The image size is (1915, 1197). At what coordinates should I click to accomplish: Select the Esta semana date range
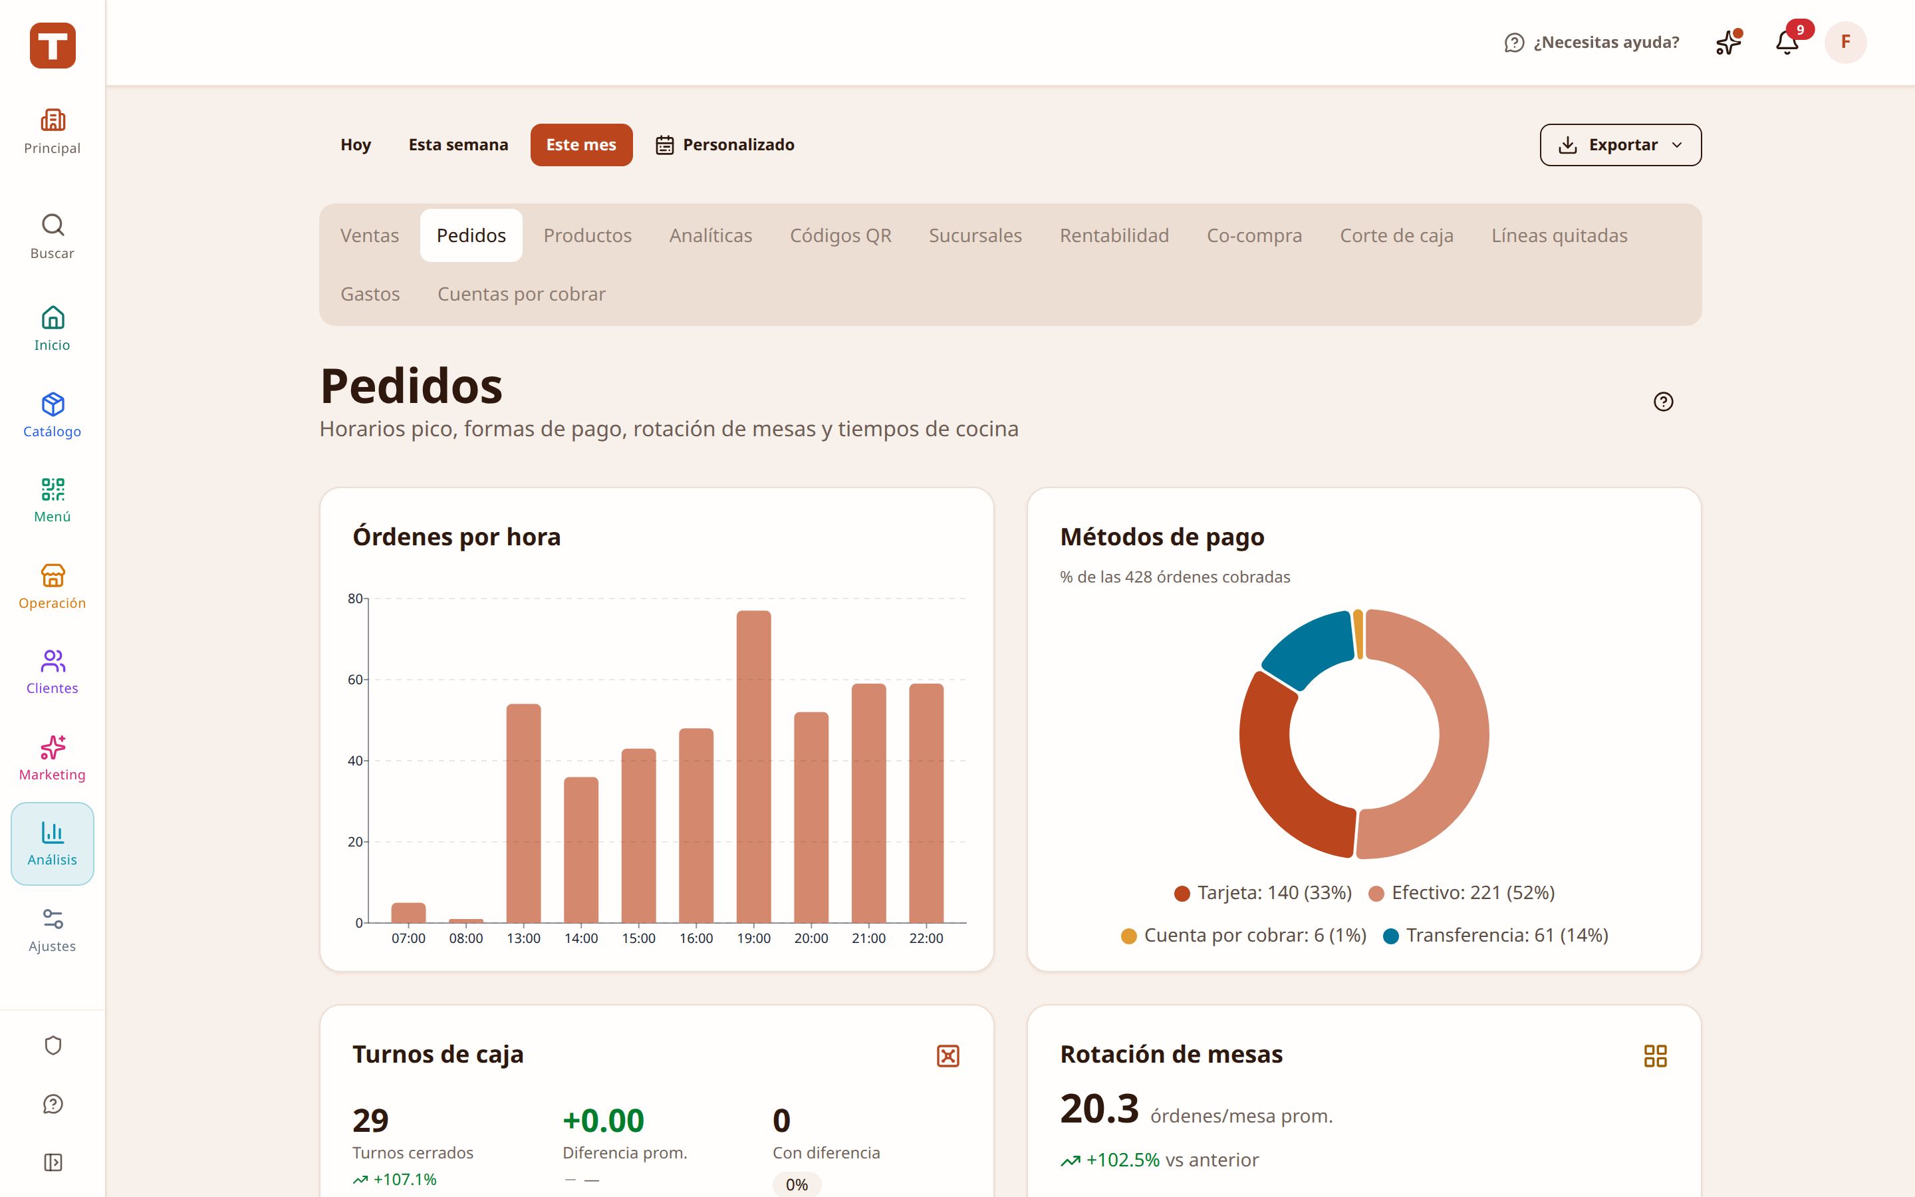[x=458, y=145]
